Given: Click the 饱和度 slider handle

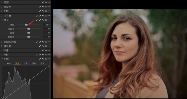Looking at the screenshot, I should pyautogui.click(x=29, y=37).
